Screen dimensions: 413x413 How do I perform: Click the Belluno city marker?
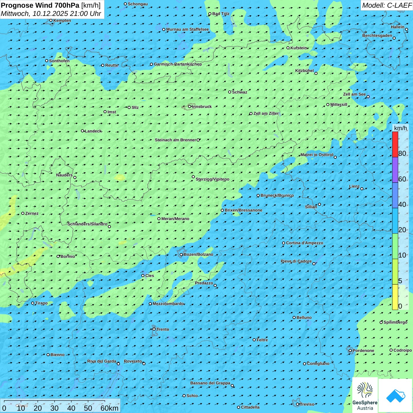coord(294,317)
